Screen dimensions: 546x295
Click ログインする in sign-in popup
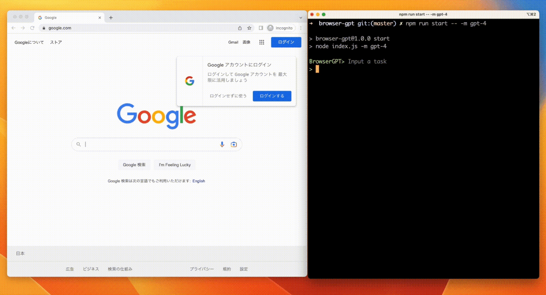(272, 96)
